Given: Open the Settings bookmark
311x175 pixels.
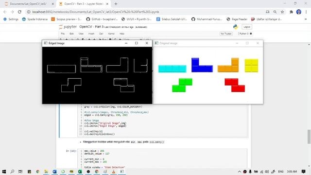Looking at the screenshot, I should point(11,19).
